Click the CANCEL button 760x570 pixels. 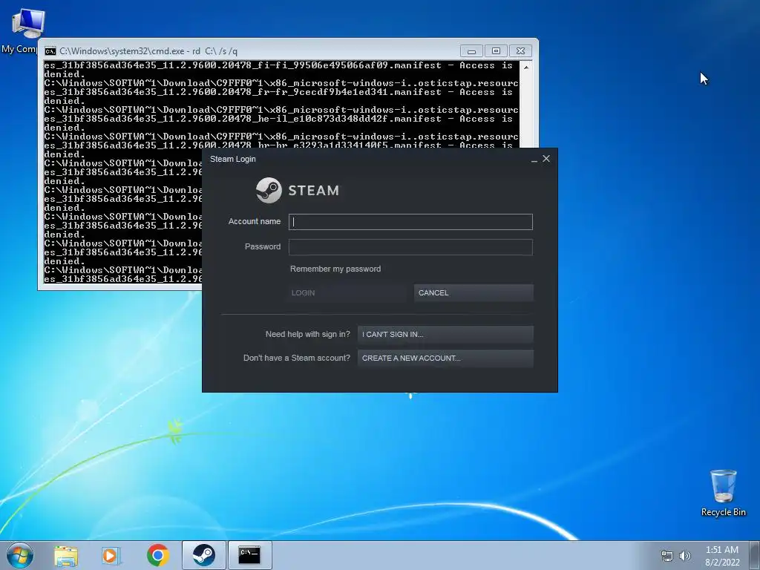click(x=474, y=292)
